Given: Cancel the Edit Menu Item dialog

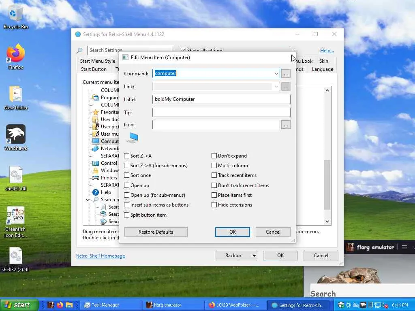Looking at the screenshot, I should (273, 232).
